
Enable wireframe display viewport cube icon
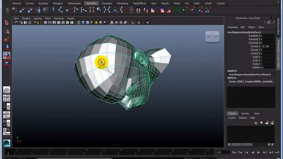(x=79, y=23)
